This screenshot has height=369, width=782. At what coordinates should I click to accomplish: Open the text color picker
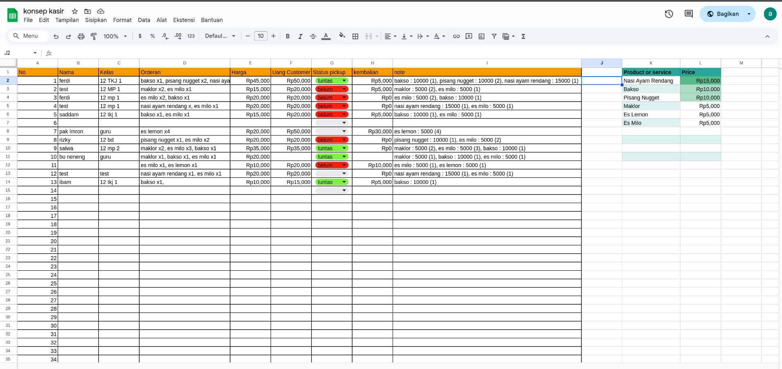click(326, 36)
